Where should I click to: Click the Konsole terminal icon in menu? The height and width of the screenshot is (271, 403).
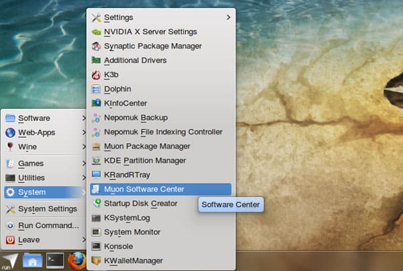[x=96, y=247]
